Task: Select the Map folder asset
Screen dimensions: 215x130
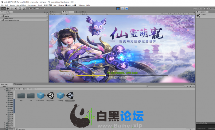Action: tap(21, 97)
